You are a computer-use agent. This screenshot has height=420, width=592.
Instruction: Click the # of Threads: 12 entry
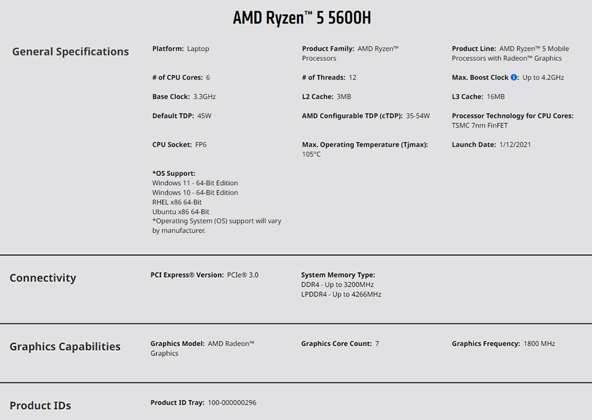coord(329,78)
